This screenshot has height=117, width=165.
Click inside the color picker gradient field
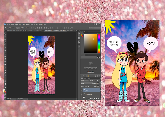(x=90, y=43)
